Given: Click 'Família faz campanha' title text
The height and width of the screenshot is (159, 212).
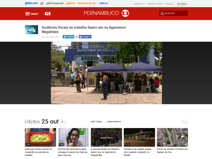Looking at the screenshot, I should click(72, 152).
